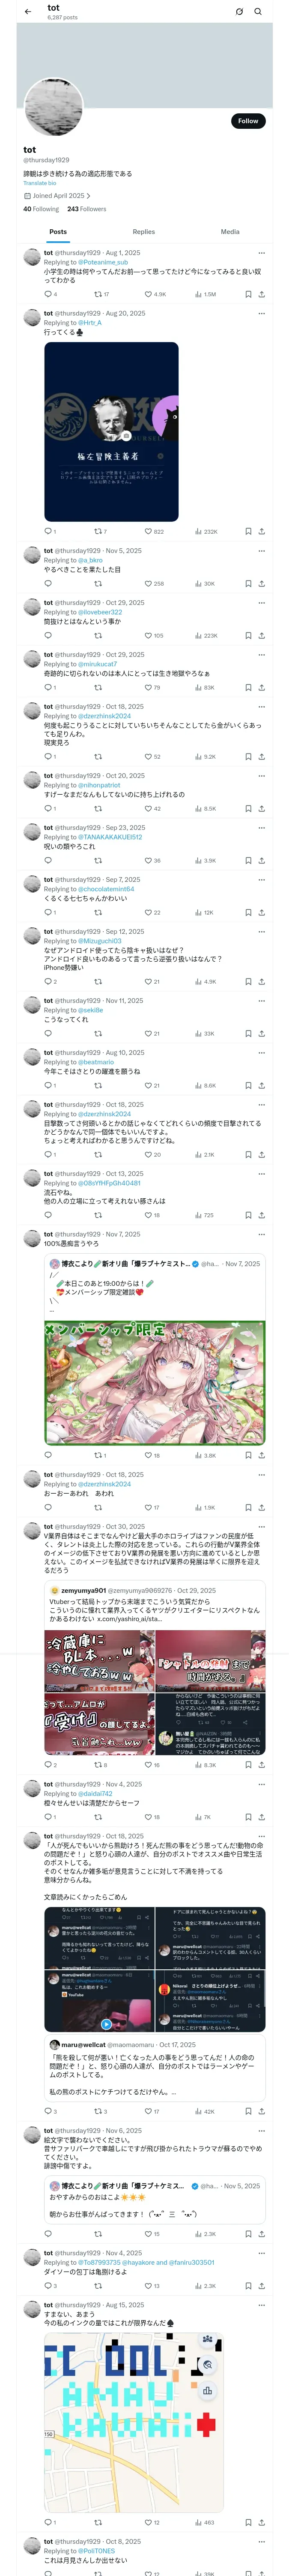Switch to the Media tab
Image resolution: width=289 pixels, height=2576 pixels.
pyautogui.click(x=230, y=231)
